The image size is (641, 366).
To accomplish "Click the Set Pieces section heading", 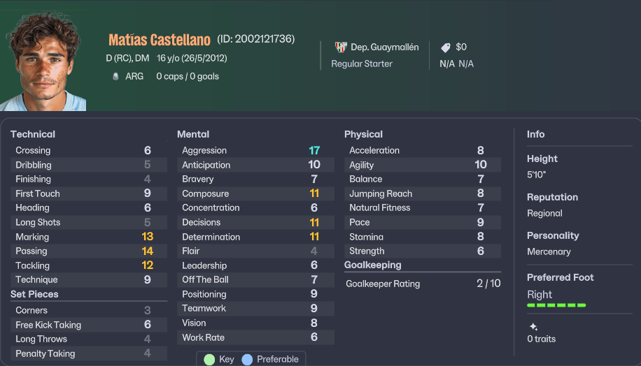I will (x=34, y=294).
